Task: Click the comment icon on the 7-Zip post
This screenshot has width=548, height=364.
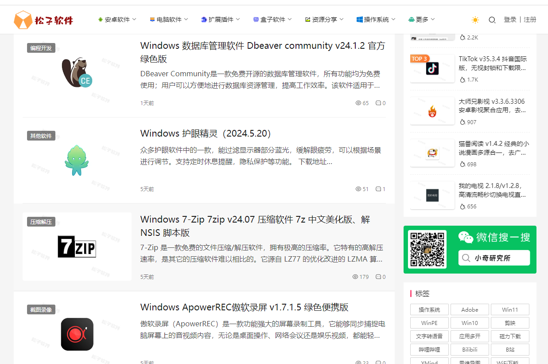Action: coord(378,277)
